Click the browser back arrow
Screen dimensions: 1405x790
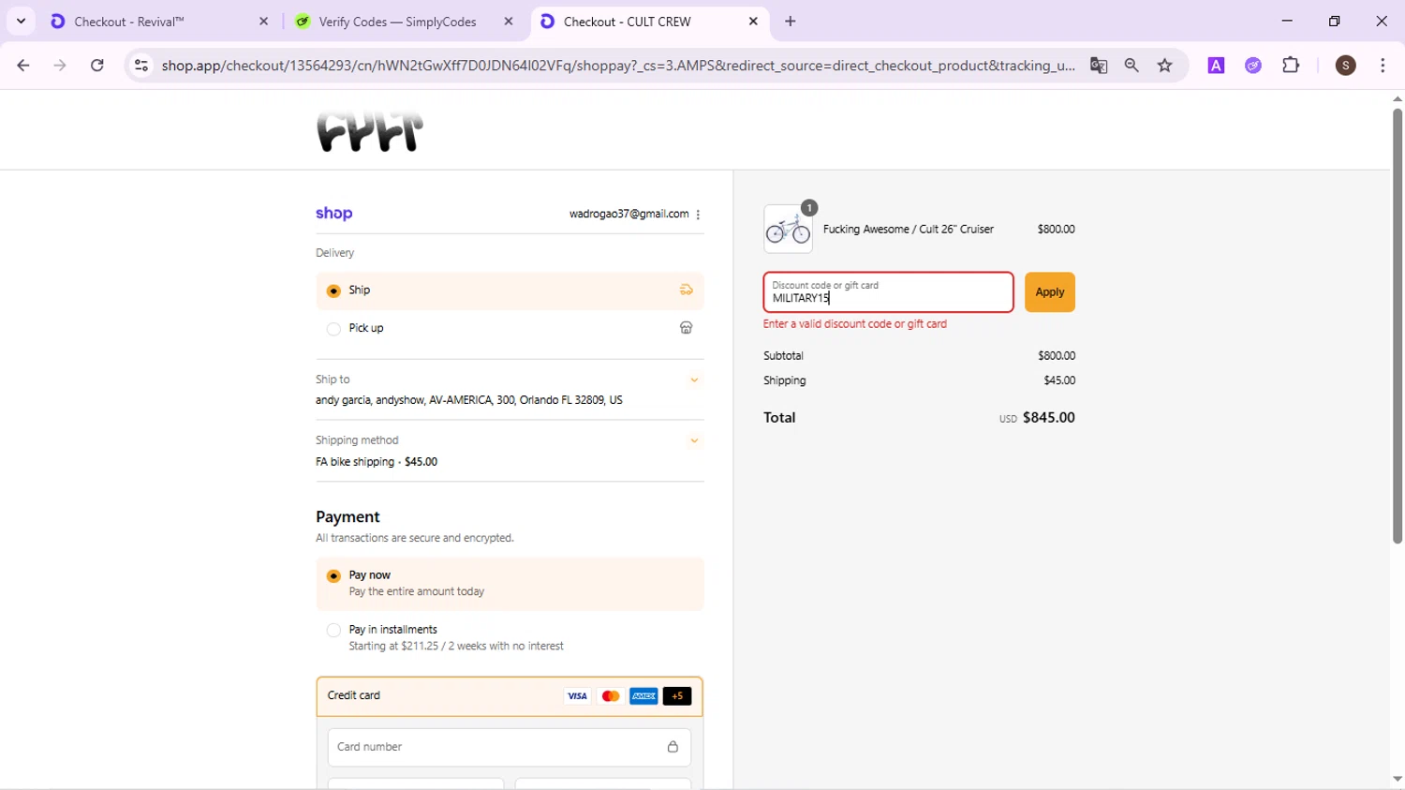(x=23, y=66)
